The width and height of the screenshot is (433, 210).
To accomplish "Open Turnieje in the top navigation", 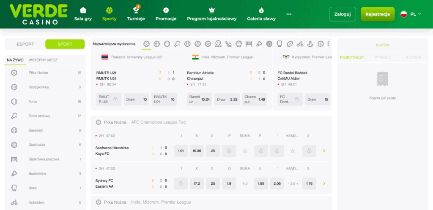I will pyautogui.click(x=136, y=14).
